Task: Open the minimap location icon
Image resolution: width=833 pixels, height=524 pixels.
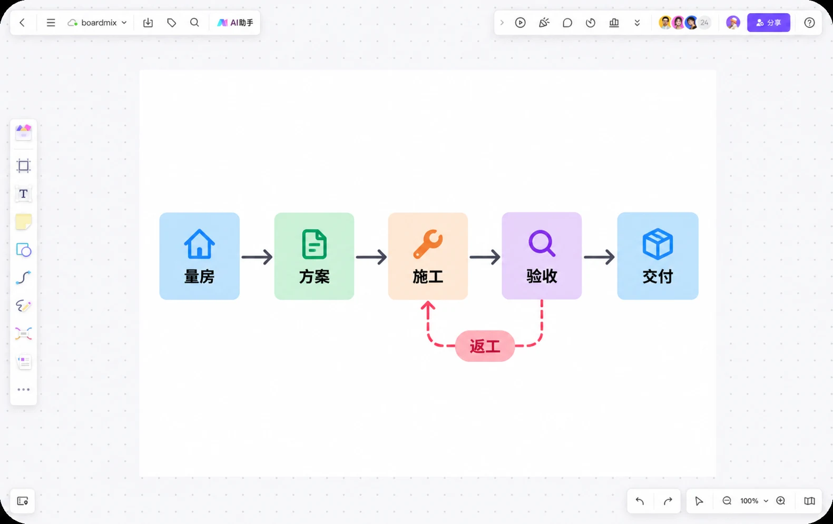Action: pos(23,501)
